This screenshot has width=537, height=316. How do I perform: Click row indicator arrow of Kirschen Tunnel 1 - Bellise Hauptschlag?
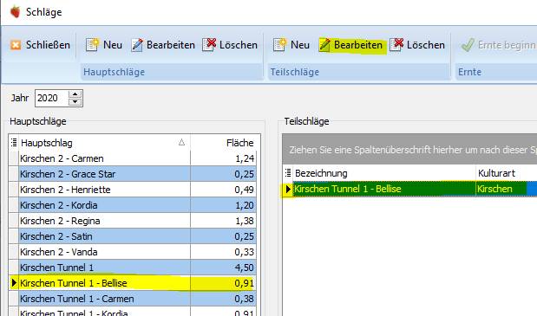pyautogui.click(x=14, y=283)
